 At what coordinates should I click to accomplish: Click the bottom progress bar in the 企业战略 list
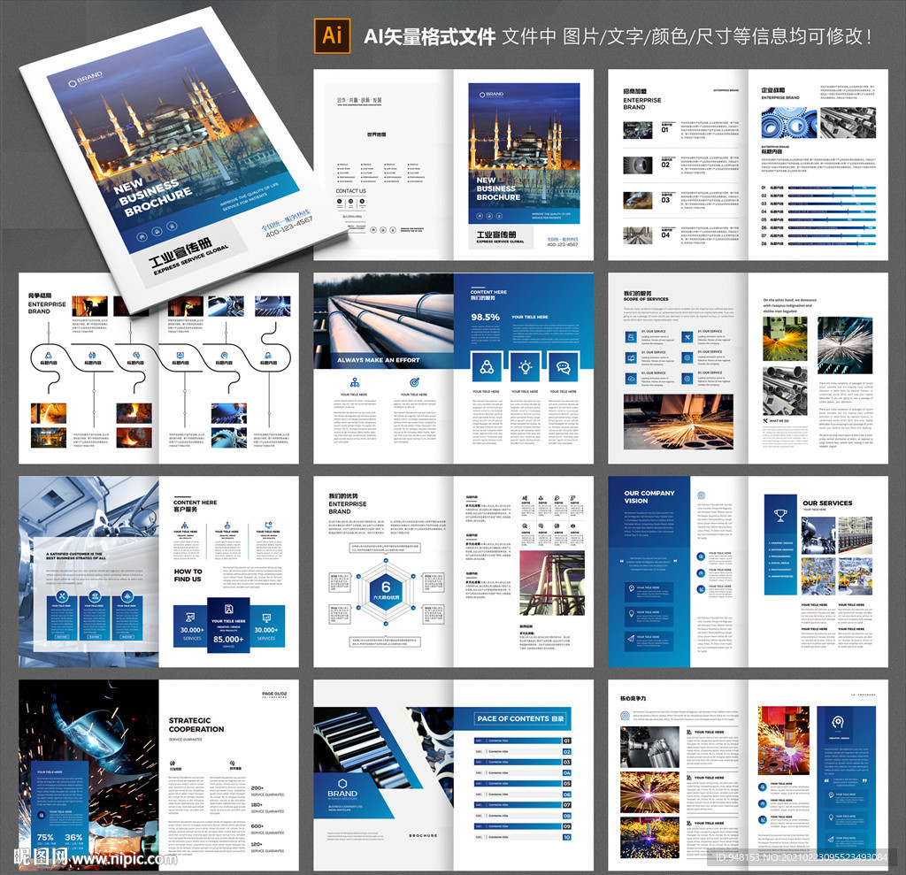832,244
